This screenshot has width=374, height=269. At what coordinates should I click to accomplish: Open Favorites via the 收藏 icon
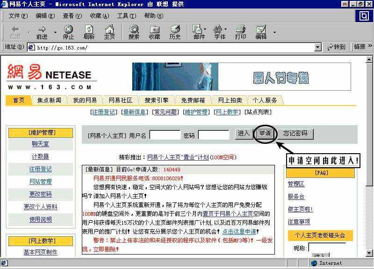155,31
